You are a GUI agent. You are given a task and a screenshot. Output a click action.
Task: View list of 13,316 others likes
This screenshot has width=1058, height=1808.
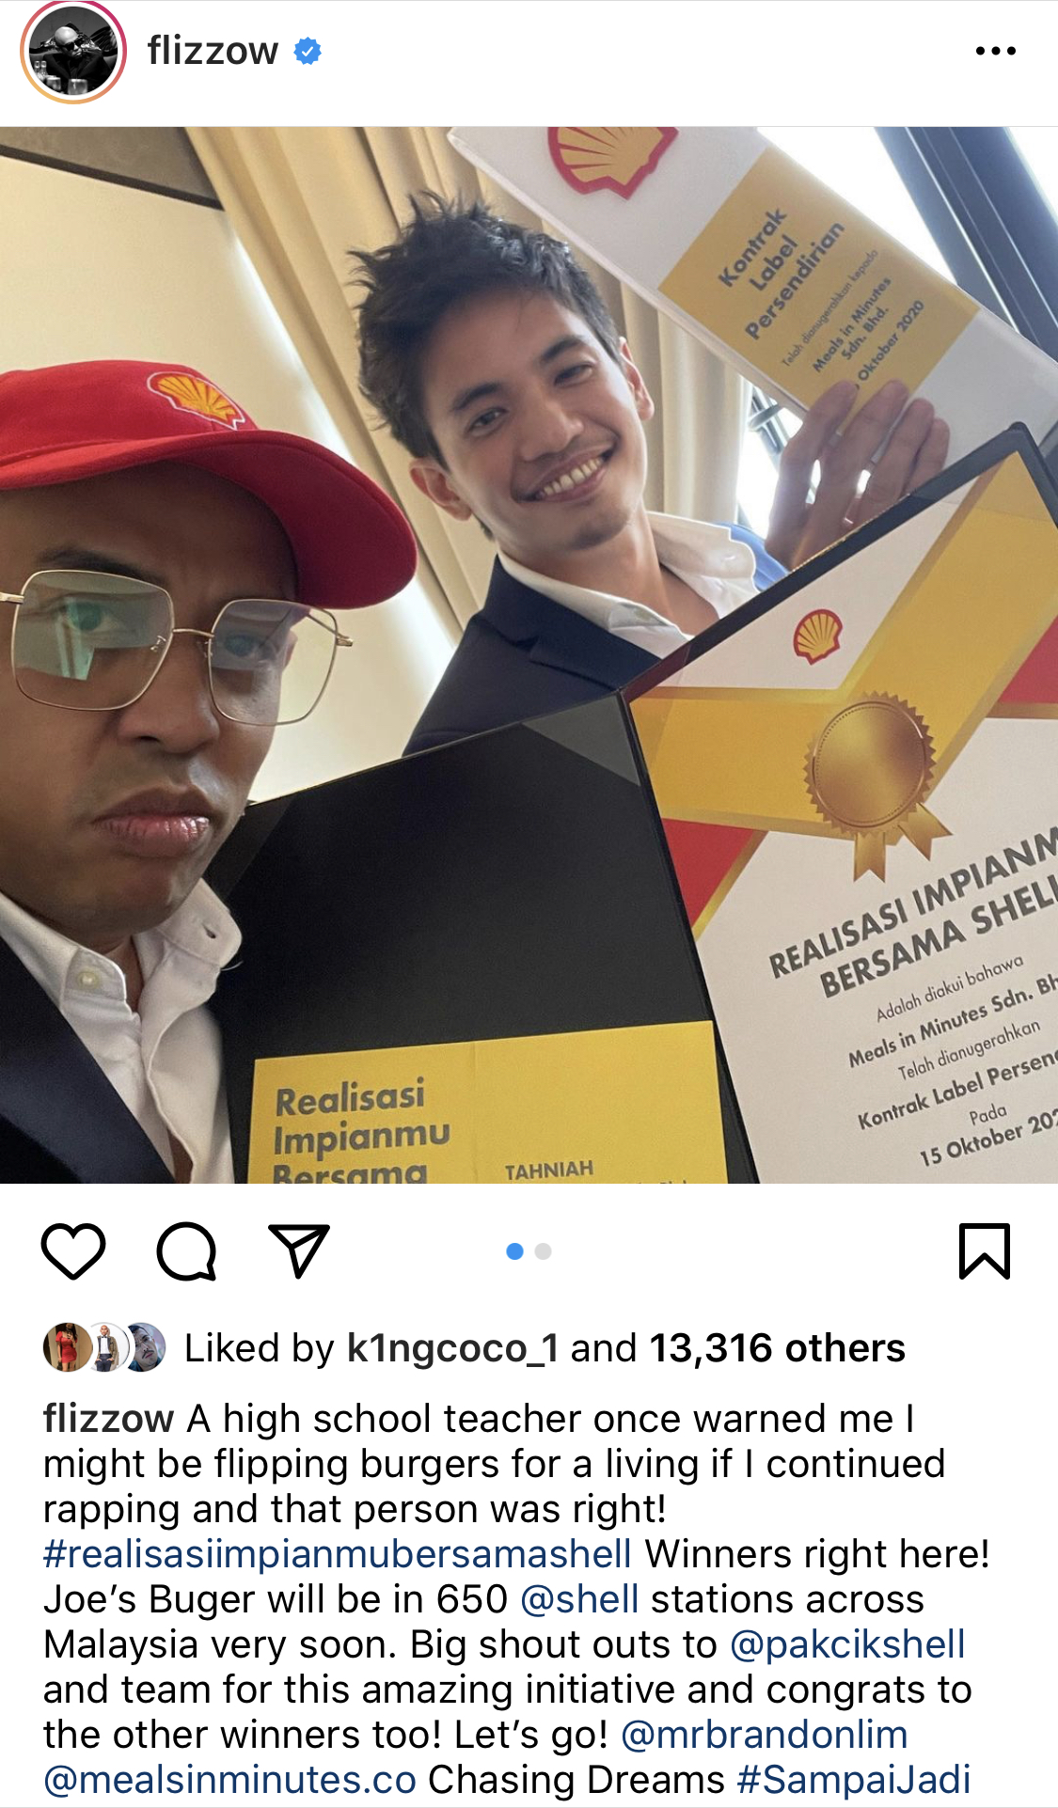777,1348
